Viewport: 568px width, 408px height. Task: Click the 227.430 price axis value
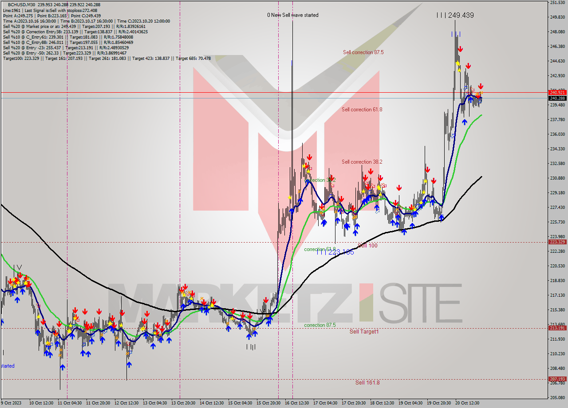[558, 208]
